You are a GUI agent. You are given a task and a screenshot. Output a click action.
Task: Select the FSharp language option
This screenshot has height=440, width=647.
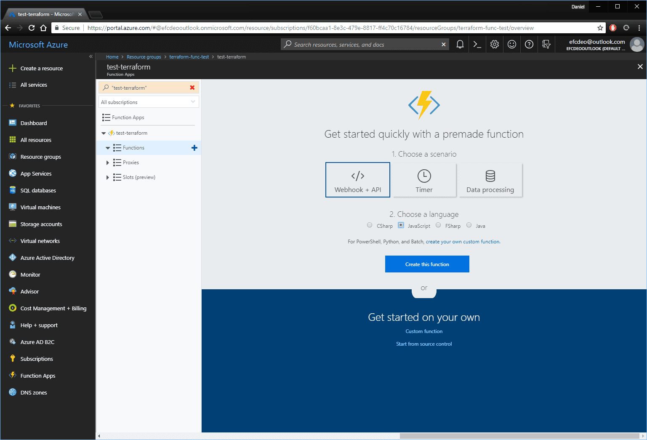click(x=438, y=225)
